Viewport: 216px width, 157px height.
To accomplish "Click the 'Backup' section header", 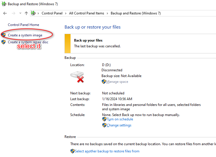I will 70,58.
